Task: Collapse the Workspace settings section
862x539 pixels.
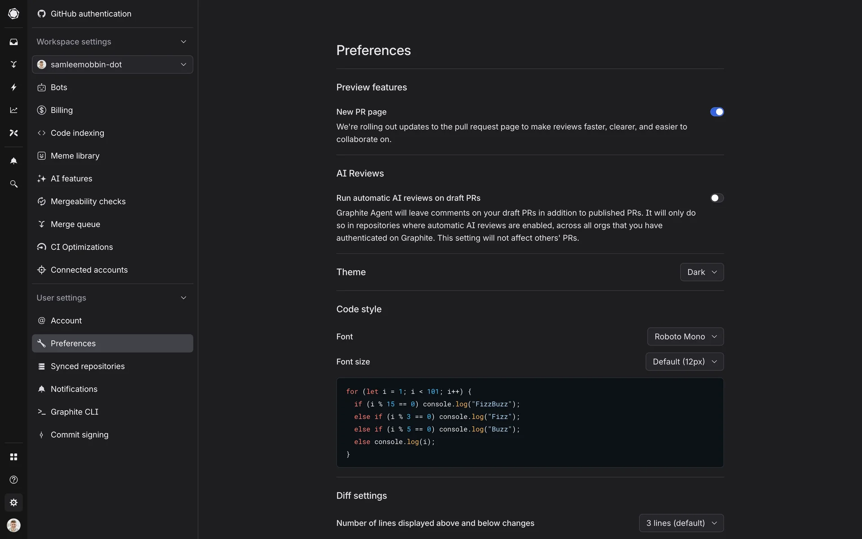Action: 183,42
